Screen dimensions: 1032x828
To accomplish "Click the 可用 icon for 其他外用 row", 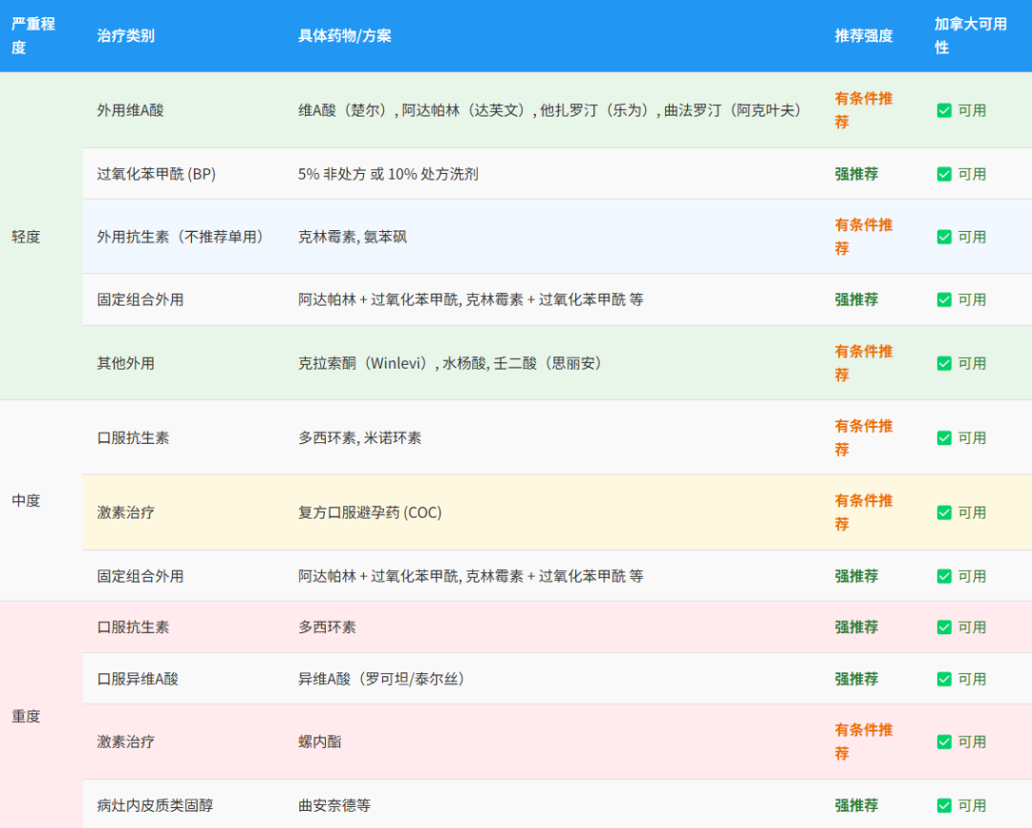I will pos(944,363).
